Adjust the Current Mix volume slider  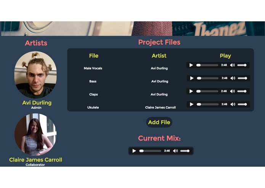pos(185,151)
